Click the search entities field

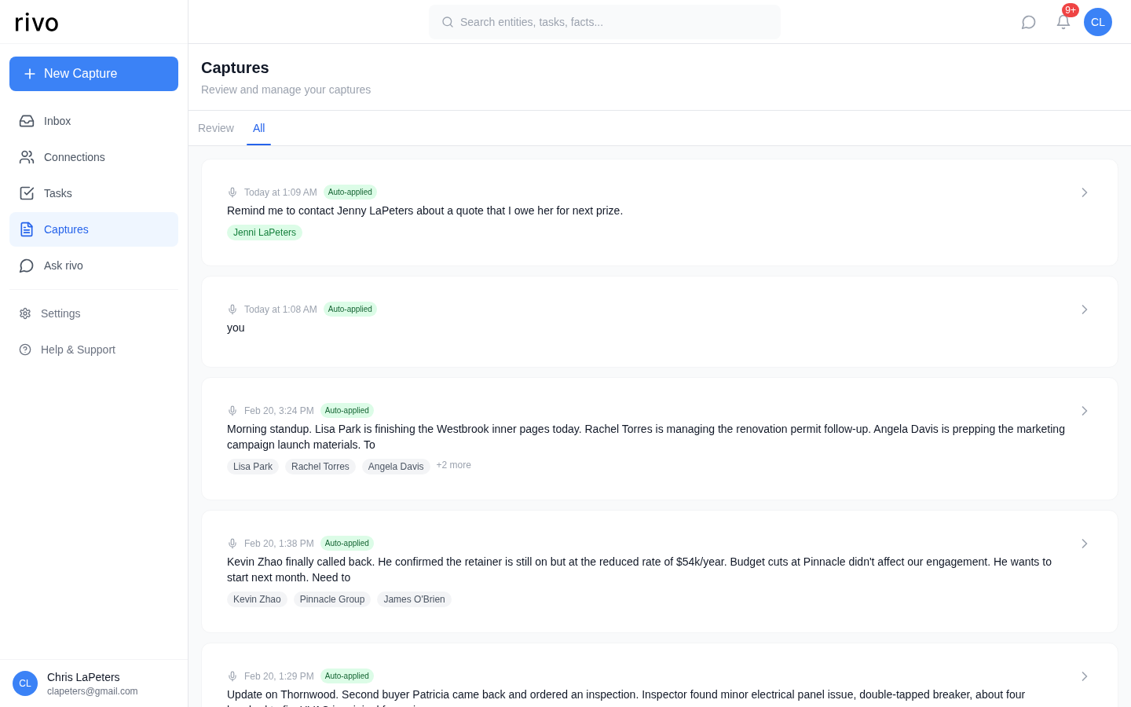604,22
